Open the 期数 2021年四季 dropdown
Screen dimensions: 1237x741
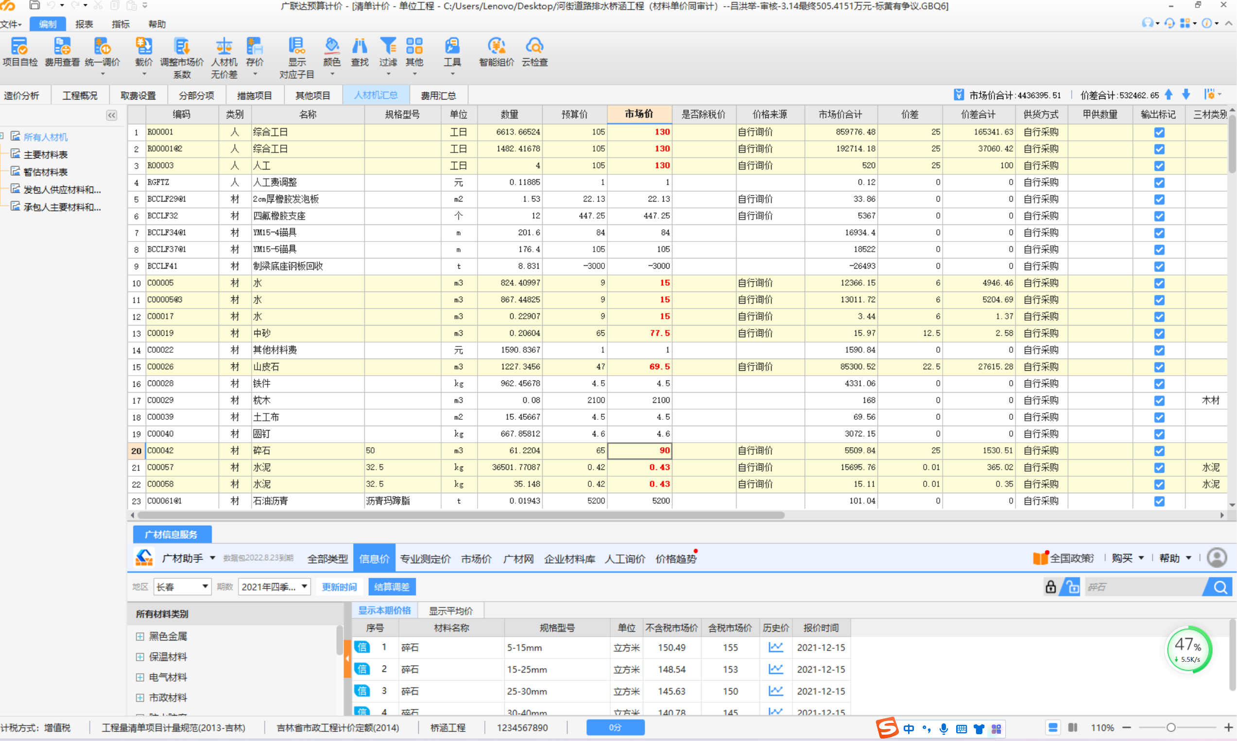click(274, 586)
